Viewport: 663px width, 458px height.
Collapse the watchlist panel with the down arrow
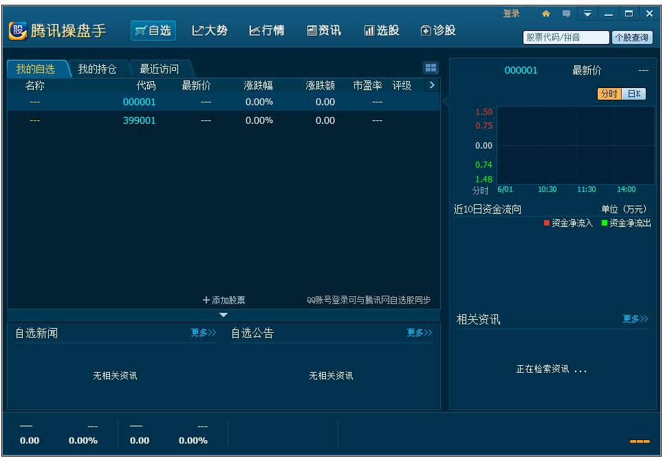(223, 314)
